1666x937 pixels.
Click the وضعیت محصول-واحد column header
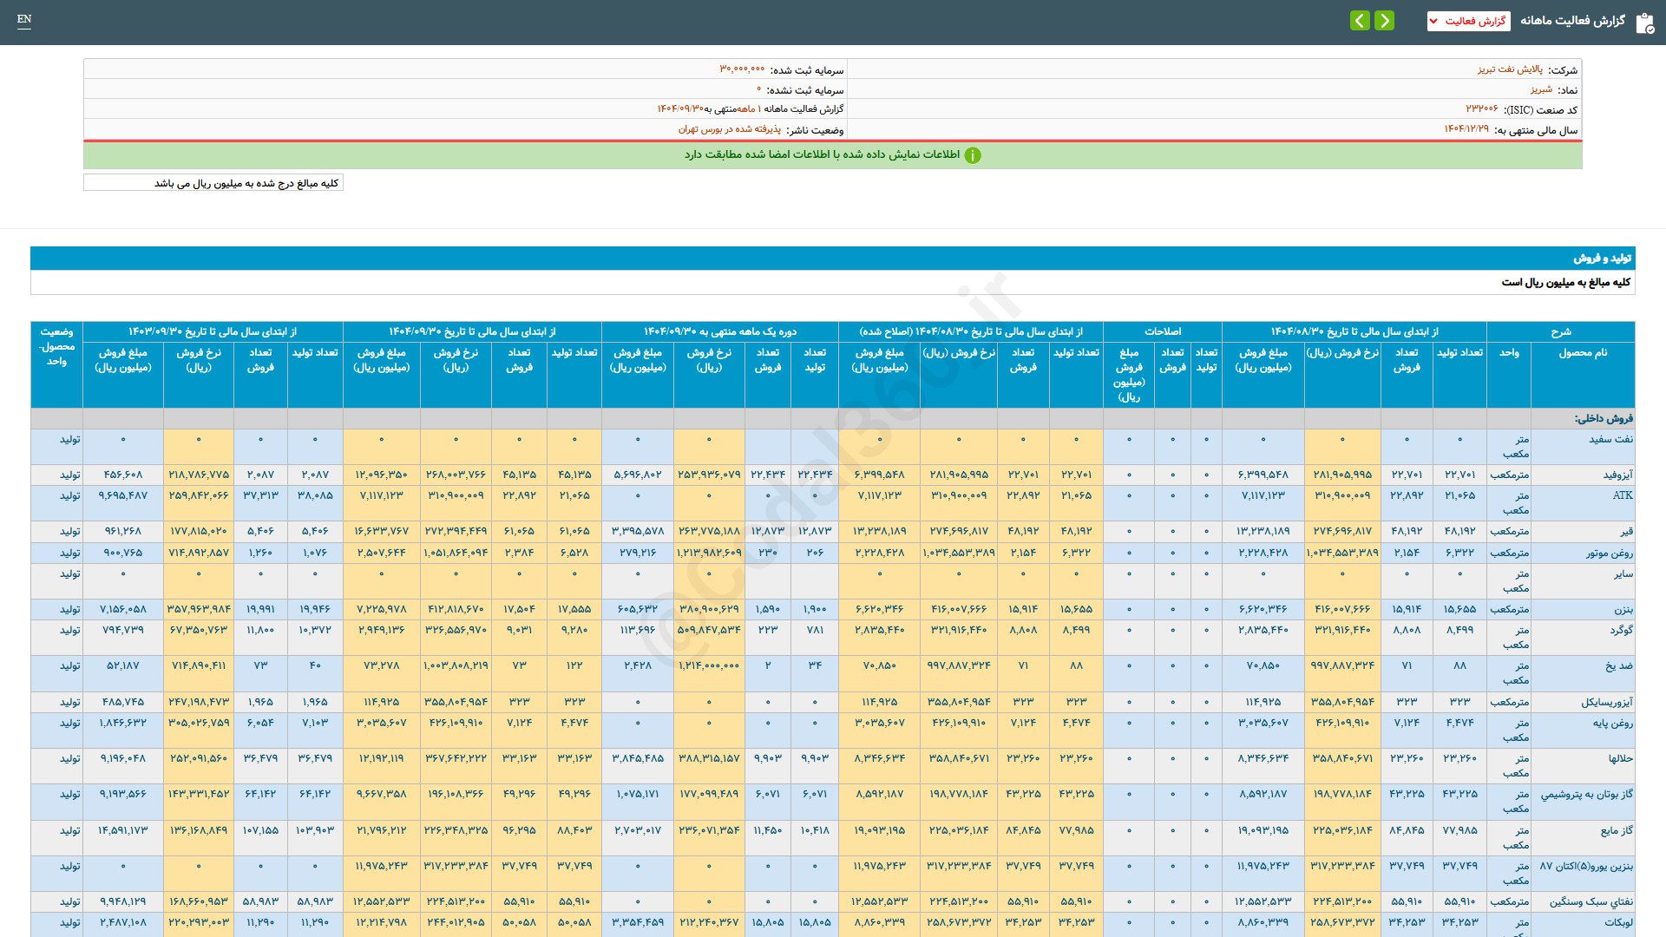coord(56,346)
